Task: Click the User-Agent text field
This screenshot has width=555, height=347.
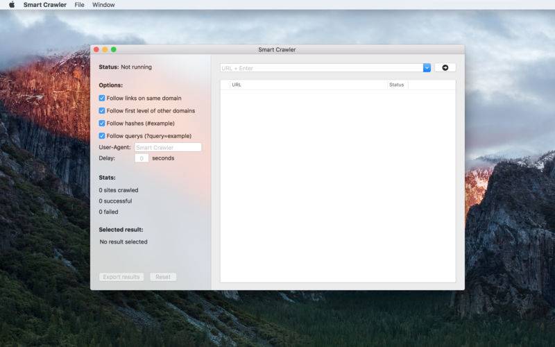Action: [x=168, y=147]
